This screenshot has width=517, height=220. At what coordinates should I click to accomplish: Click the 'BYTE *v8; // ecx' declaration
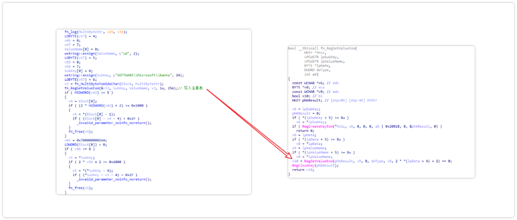click(307, 87)
